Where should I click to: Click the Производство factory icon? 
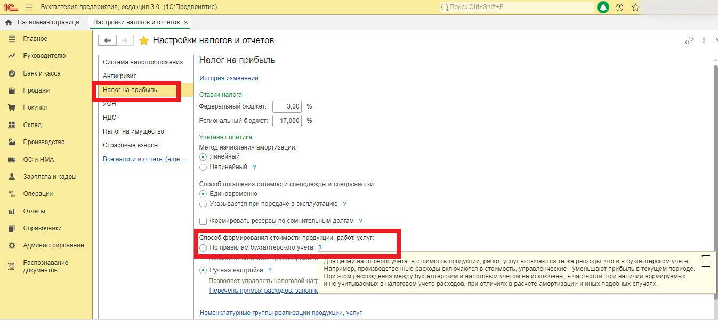(12, 142)
